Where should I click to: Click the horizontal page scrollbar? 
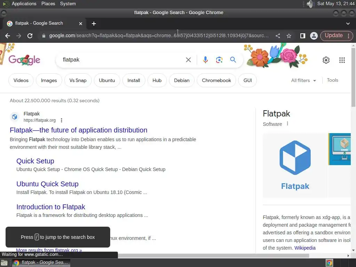pyautogui.click(x=213, y=256)
